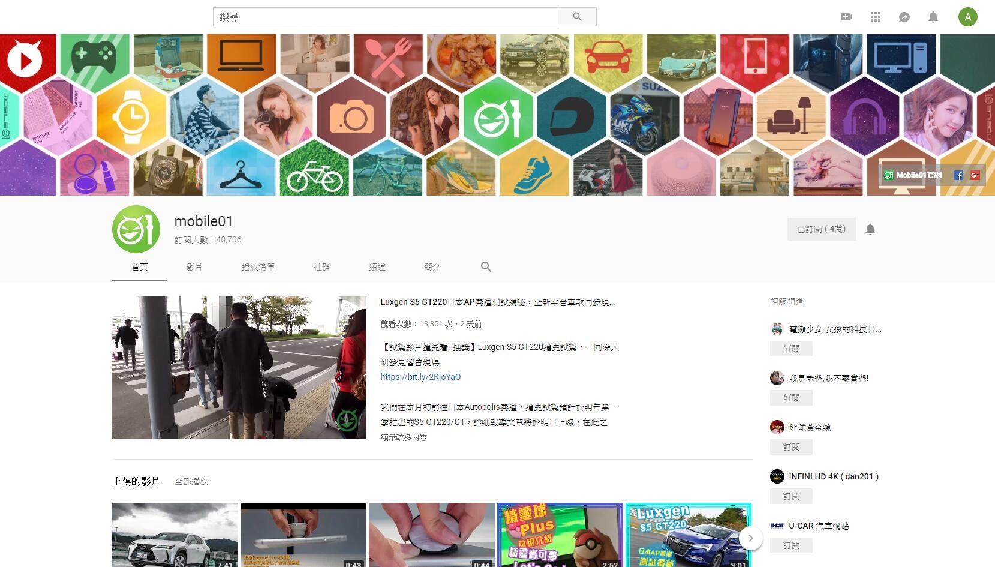Select the 首頁 tab

point(140,267)
